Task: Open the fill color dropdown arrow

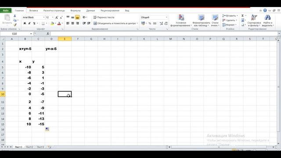Action: click(x=55, y=23)
